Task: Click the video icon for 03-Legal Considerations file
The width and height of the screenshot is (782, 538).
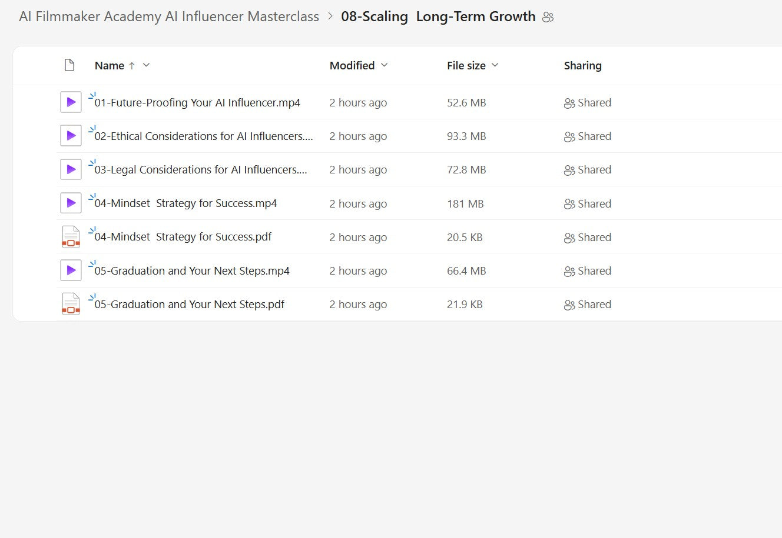Action: click(x=71, y=169)
